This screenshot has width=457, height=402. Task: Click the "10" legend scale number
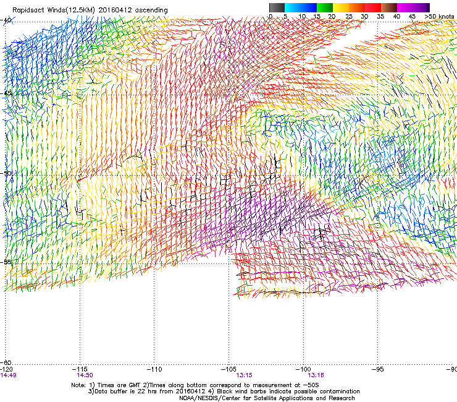click(x=302, y=17)
